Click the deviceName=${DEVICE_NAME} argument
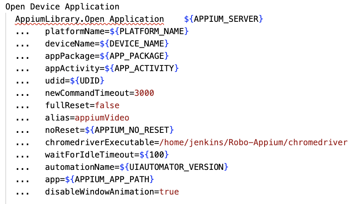356x204 pixels. tap(107, 44)
